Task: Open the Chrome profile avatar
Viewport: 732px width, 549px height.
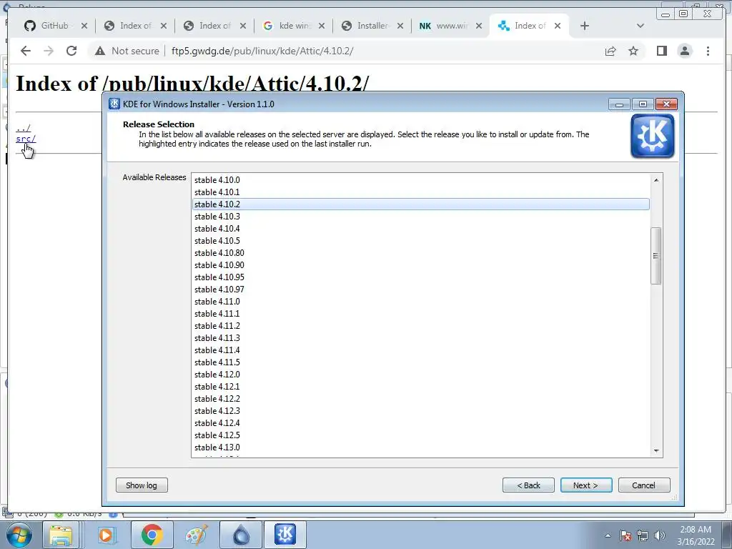Action: pos(685,51)
